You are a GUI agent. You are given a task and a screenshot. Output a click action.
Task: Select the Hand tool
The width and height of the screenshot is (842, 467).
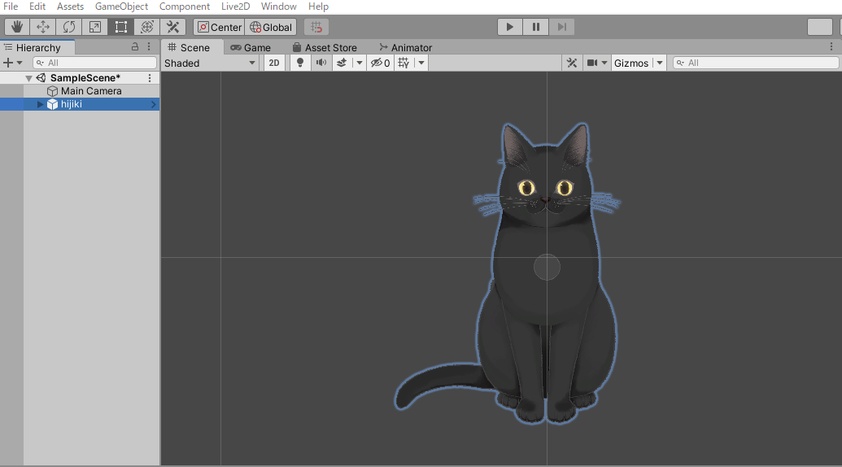pyautogui.click(x=17, y=27)
